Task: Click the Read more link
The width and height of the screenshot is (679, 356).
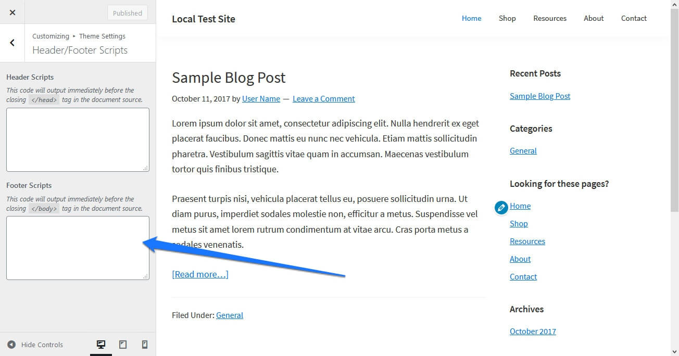Action: click(x=200, y=274)
